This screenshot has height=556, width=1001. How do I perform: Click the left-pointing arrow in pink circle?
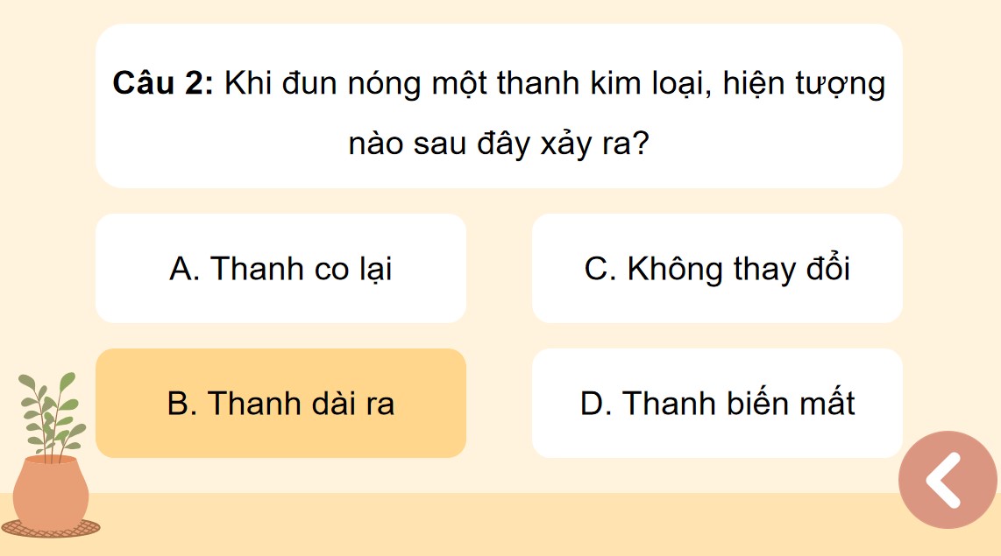pos(947,479)
